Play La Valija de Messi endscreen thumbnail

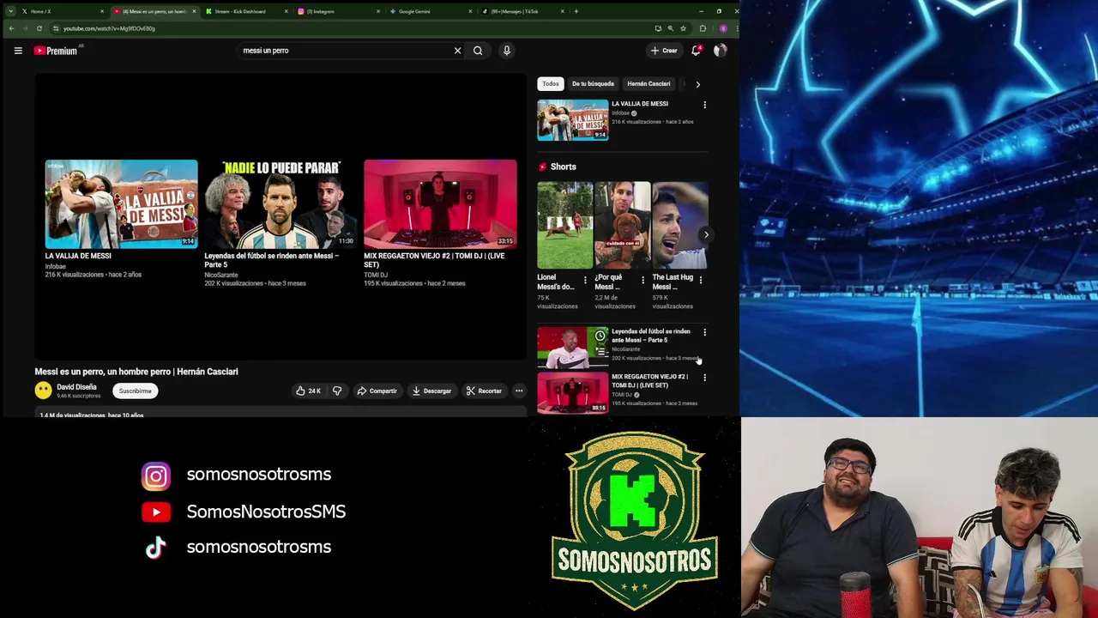point(121,203)
